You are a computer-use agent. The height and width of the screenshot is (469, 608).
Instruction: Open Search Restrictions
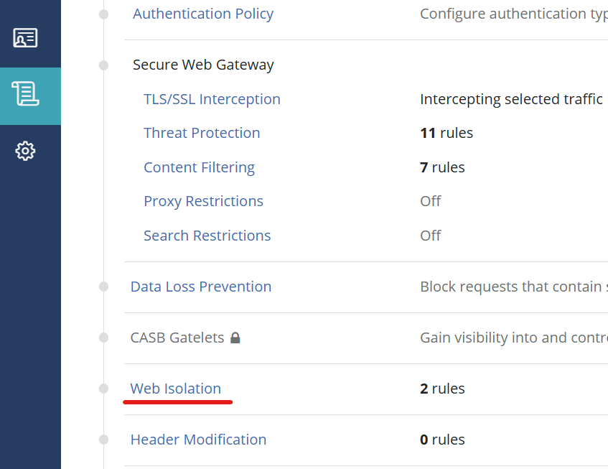pos(207,236)
